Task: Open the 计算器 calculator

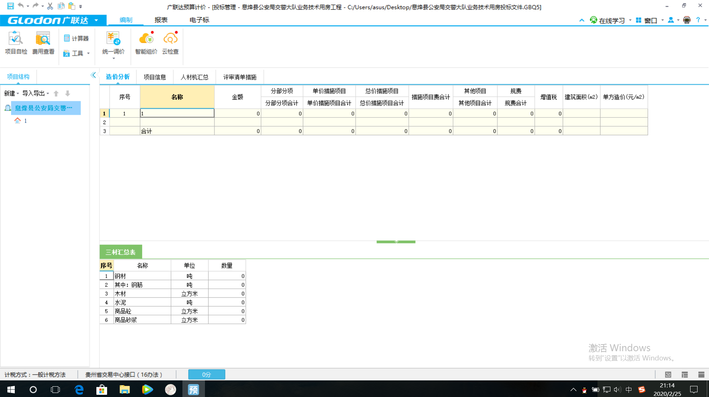Action: (76, 38)
